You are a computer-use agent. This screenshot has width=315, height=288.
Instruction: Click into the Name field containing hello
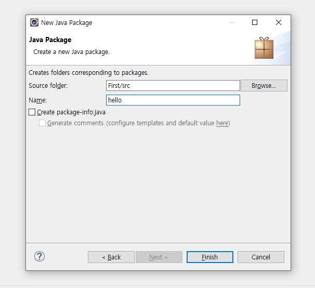pos(173,100)
